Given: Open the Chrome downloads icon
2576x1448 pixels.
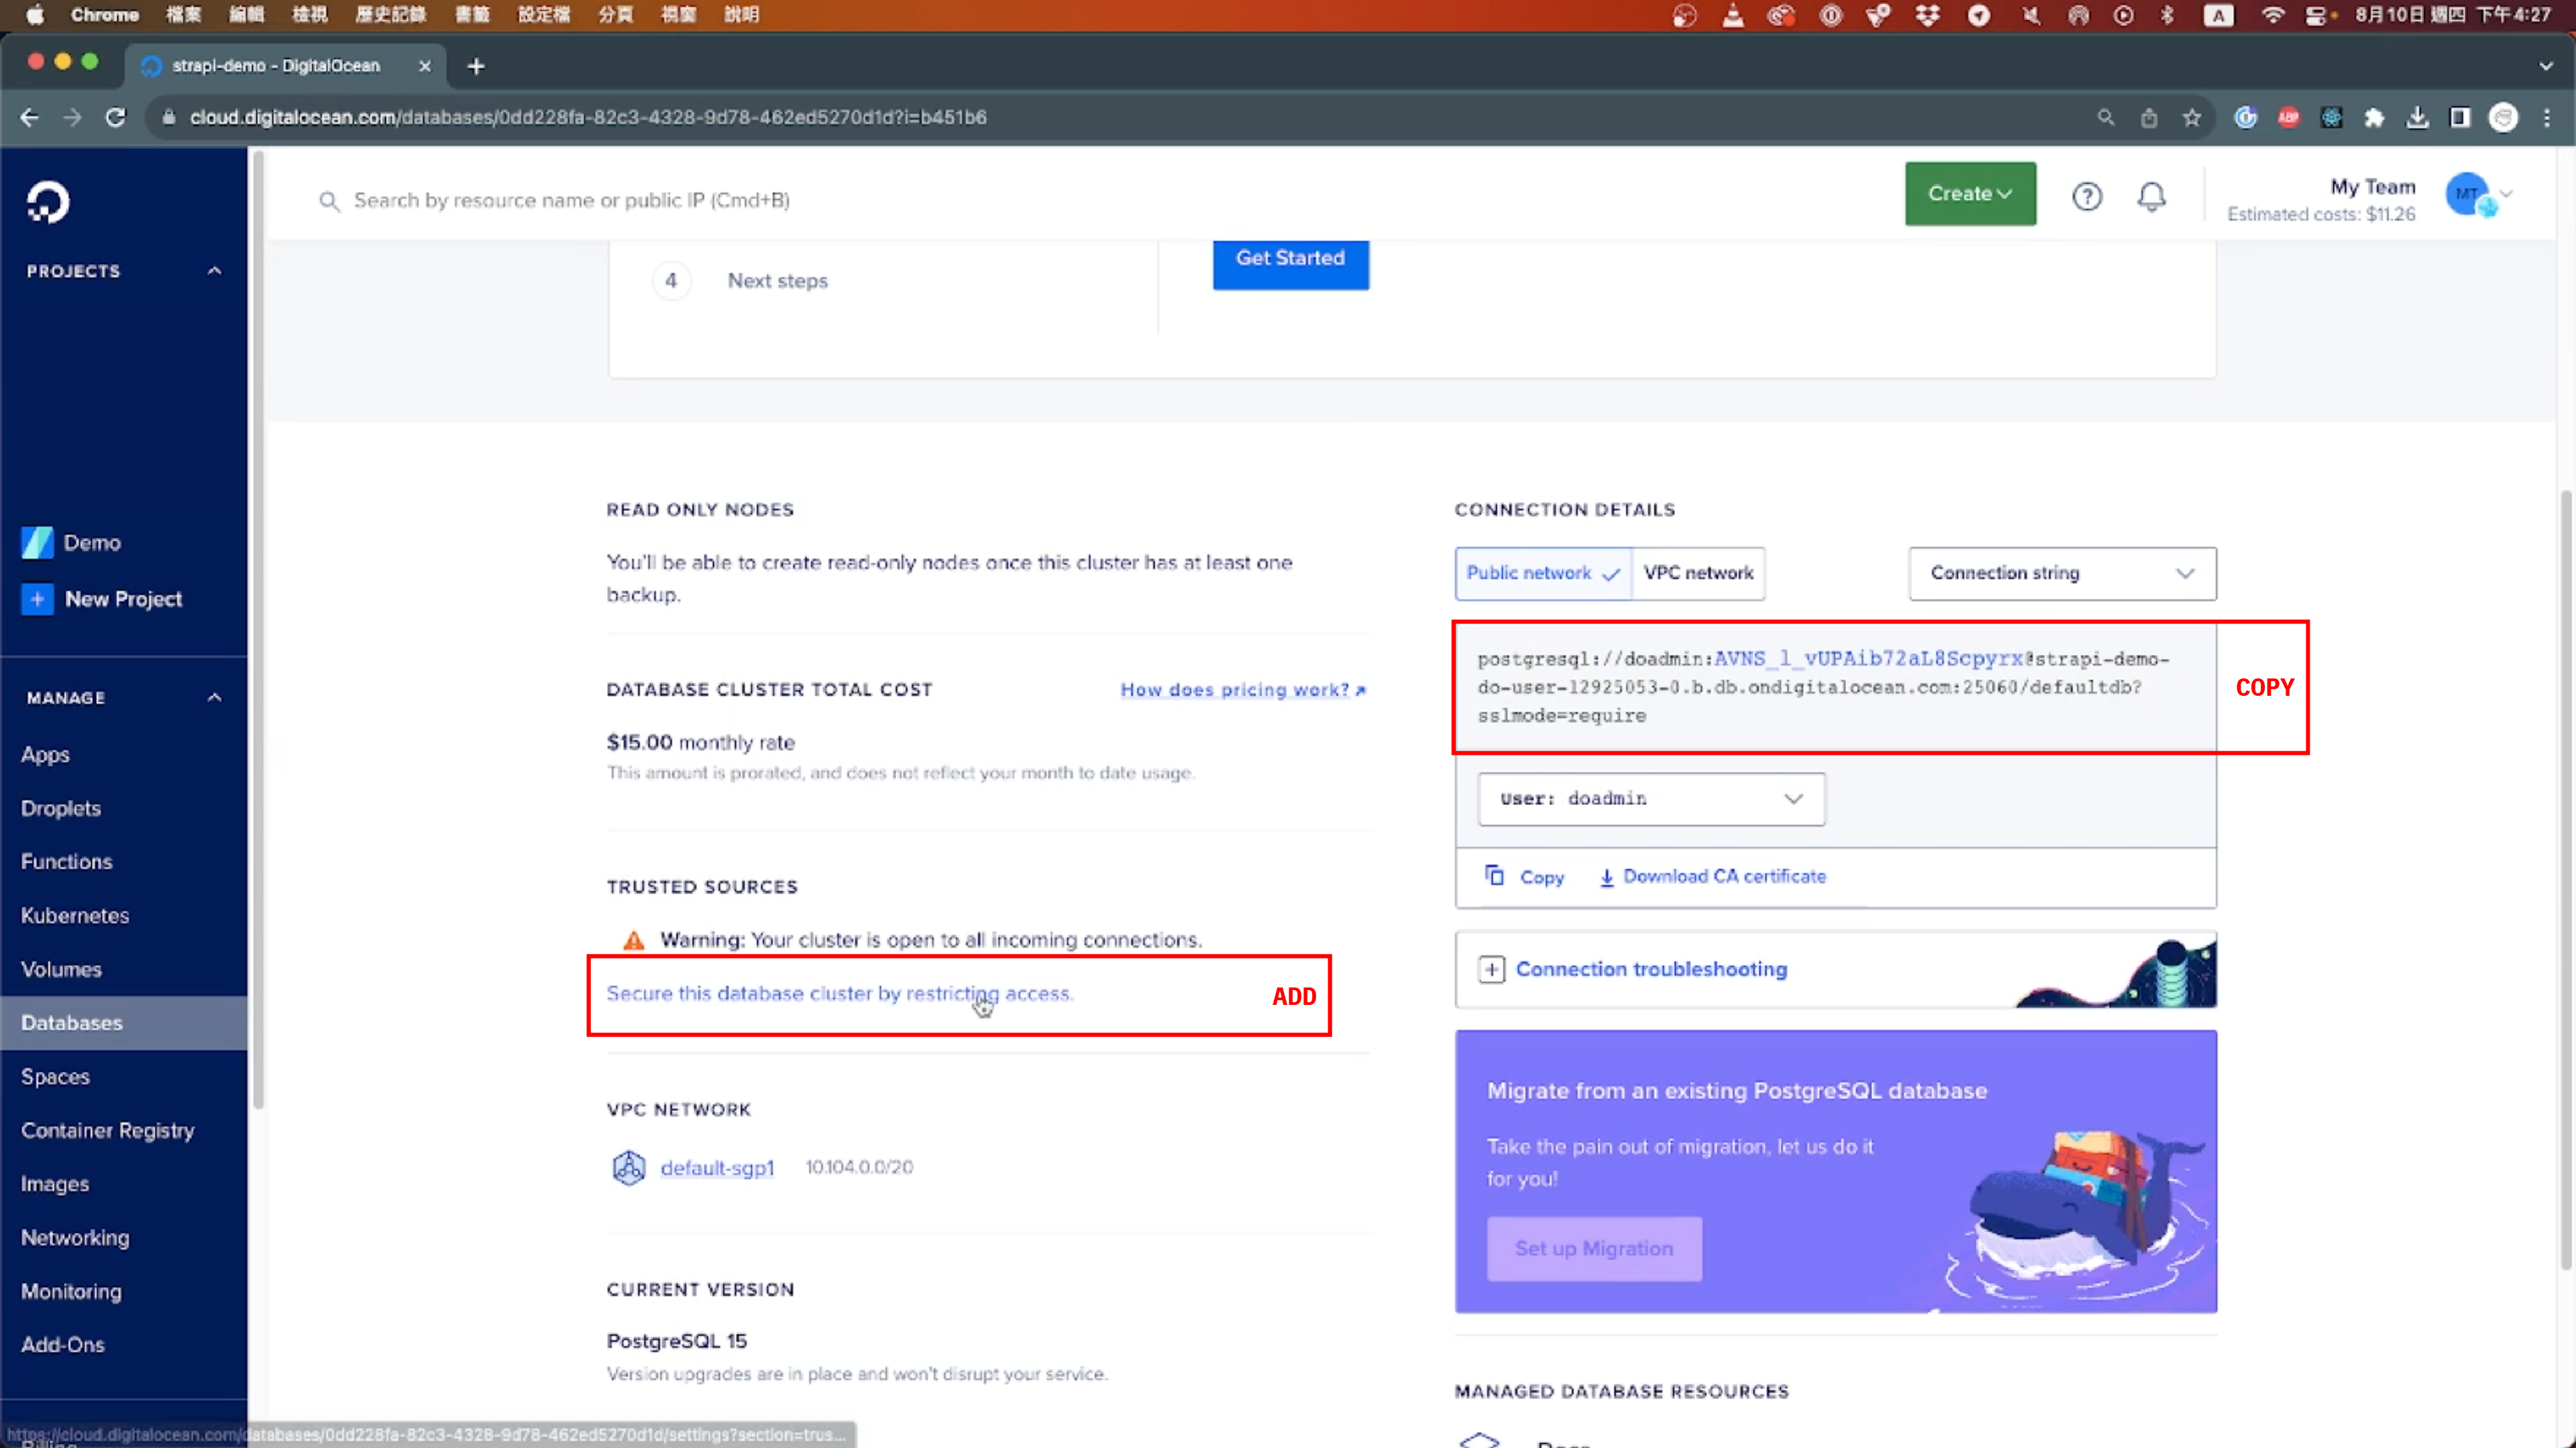Looking at the screenshot, I should coord(2419,117).
